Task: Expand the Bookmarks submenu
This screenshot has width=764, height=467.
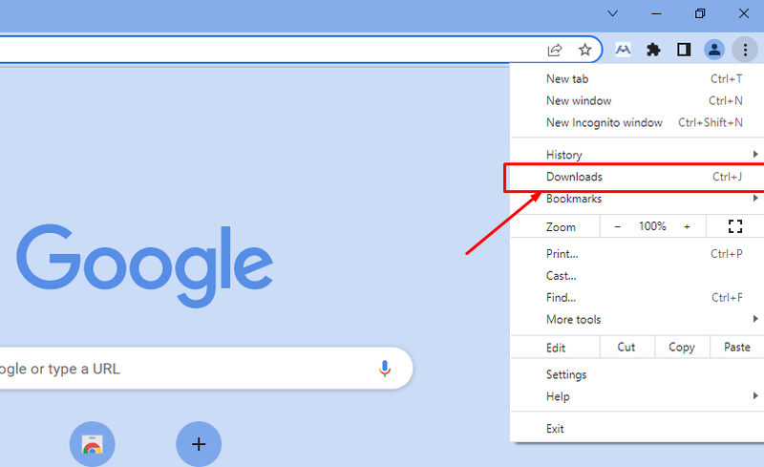Action: coord(637,199)
